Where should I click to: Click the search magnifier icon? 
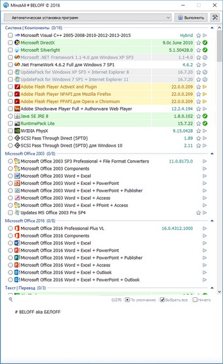point(11,300)
